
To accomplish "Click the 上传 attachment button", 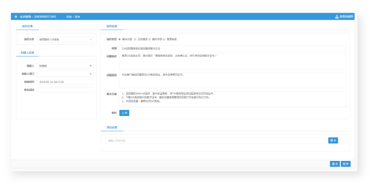I will [124, 113].
